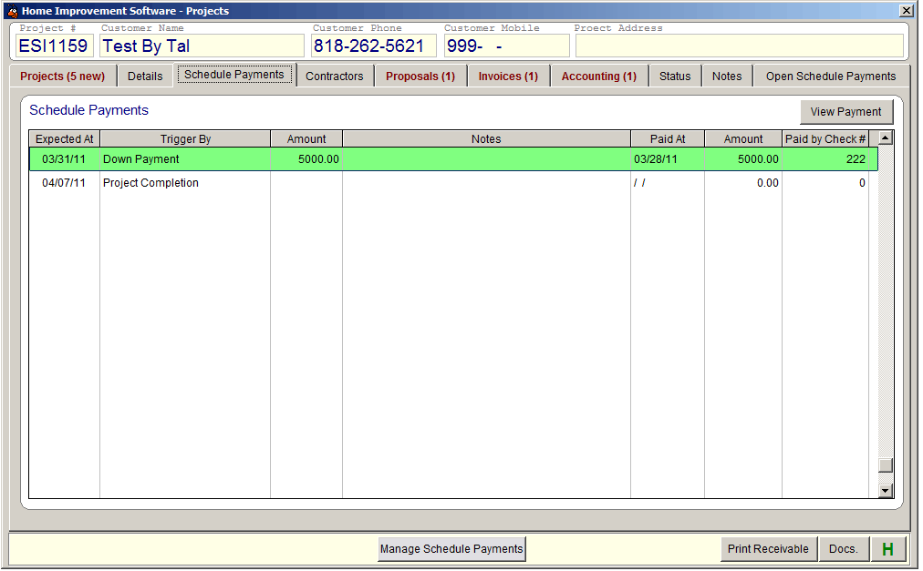Click the Project # field ESI1159
The image size is (923, 571).
point(54,46)
